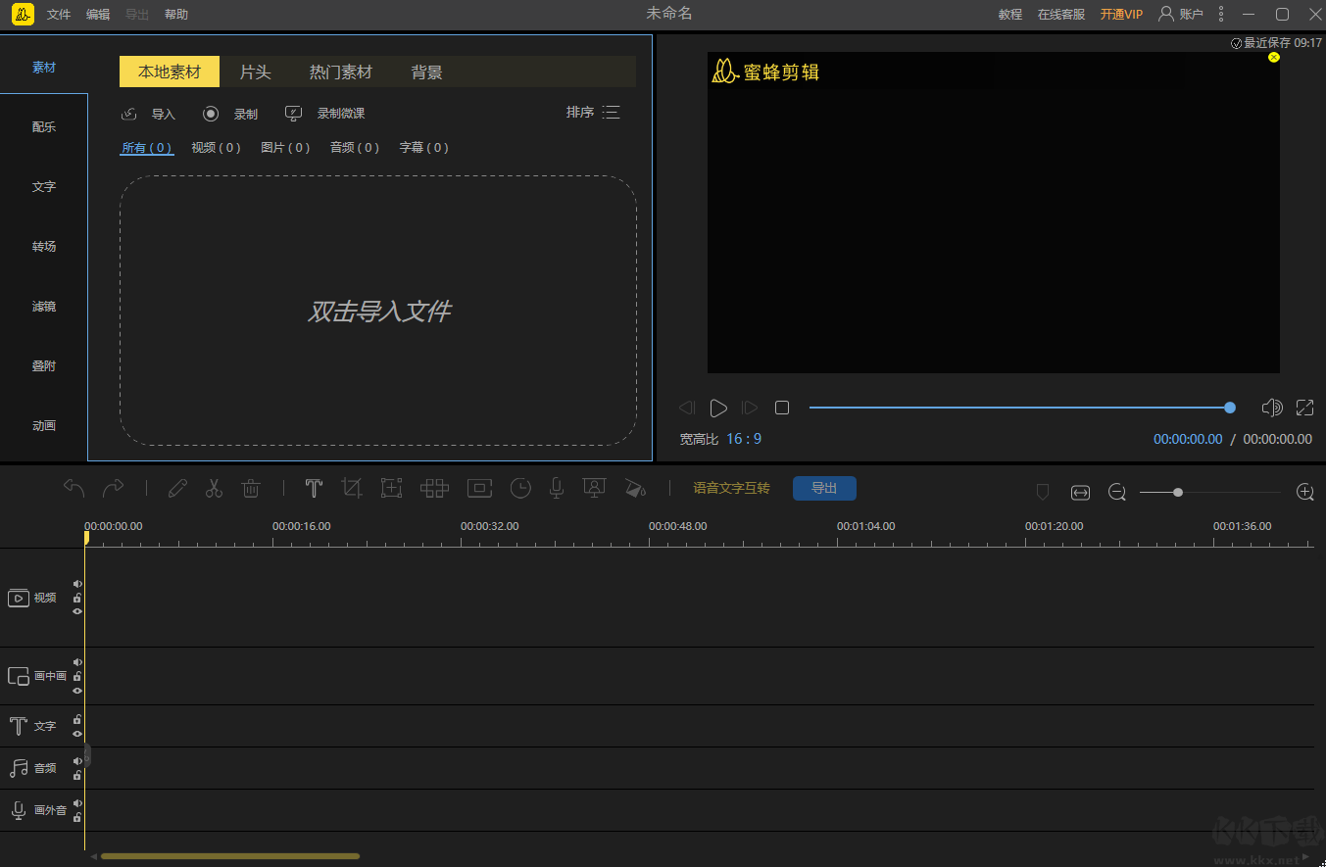Select the 录制 radio-style record button
The height and width of the screenshot is (867, 1326).
tap(211, 114)
